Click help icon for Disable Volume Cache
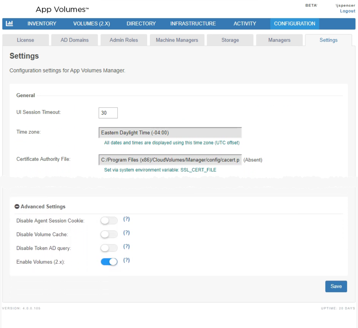Screen dimensions: 358x328 tap(126, 233)
